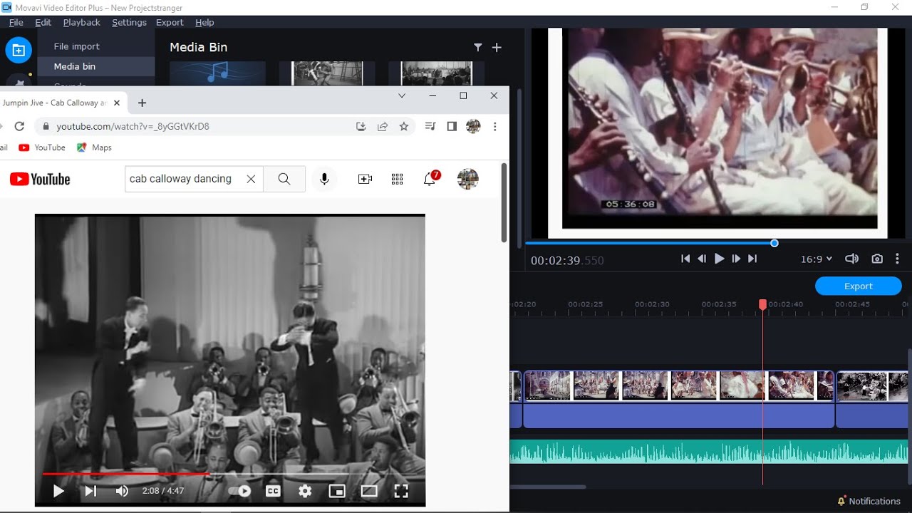
Task: Play the Movavi preview
Action: [719, 259]
